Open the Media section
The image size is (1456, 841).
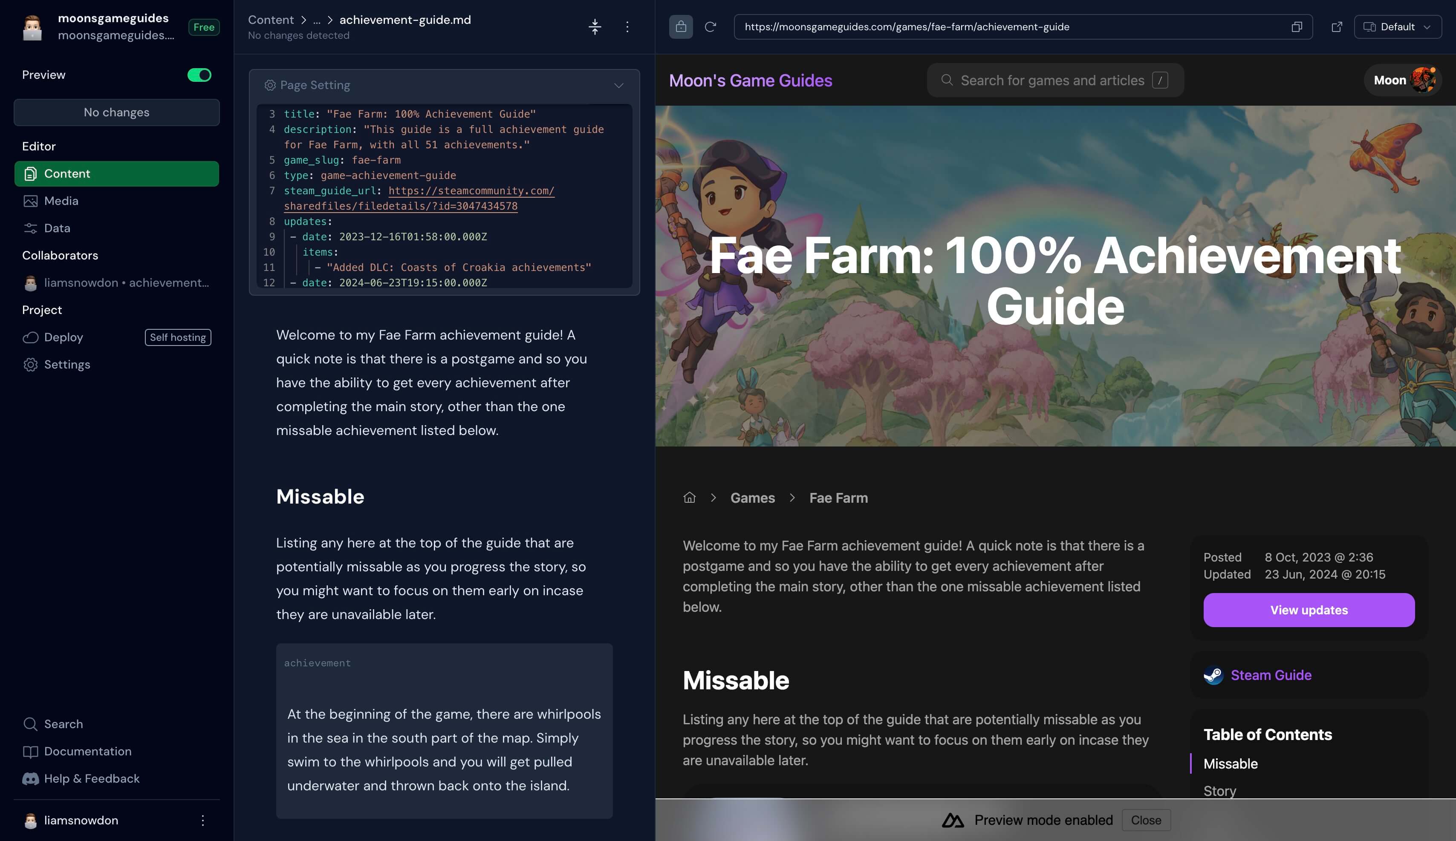117,201
